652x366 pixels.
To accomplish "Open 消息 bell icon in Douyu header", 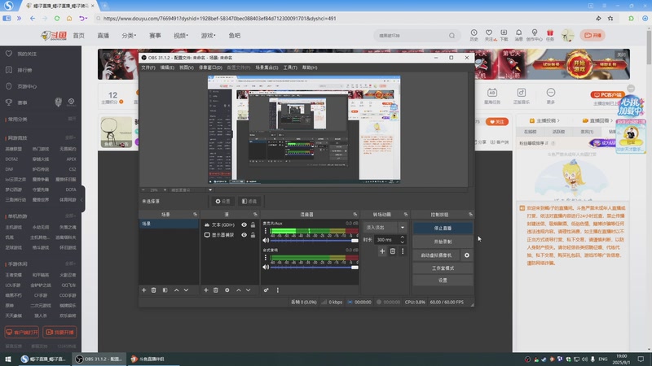I will pos(518,35).
